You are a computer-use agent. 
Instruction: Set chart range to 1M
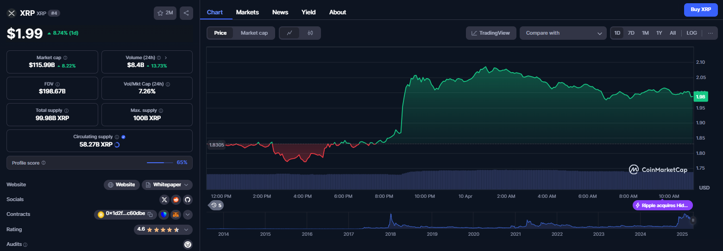coord(645,33)
